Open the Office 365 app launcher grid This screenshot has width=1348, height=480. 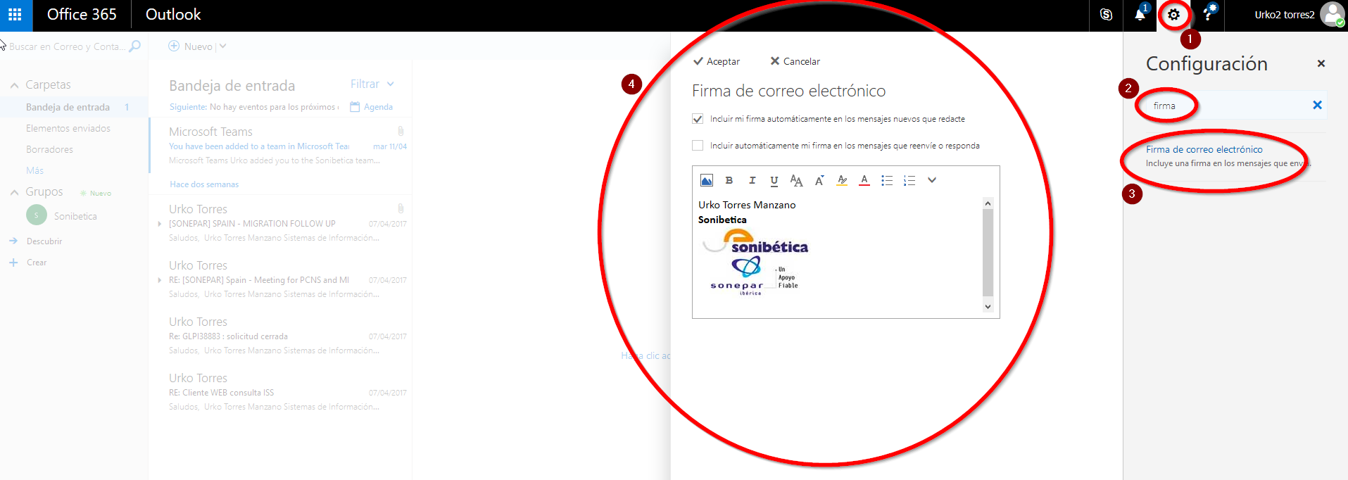(15, 15)
